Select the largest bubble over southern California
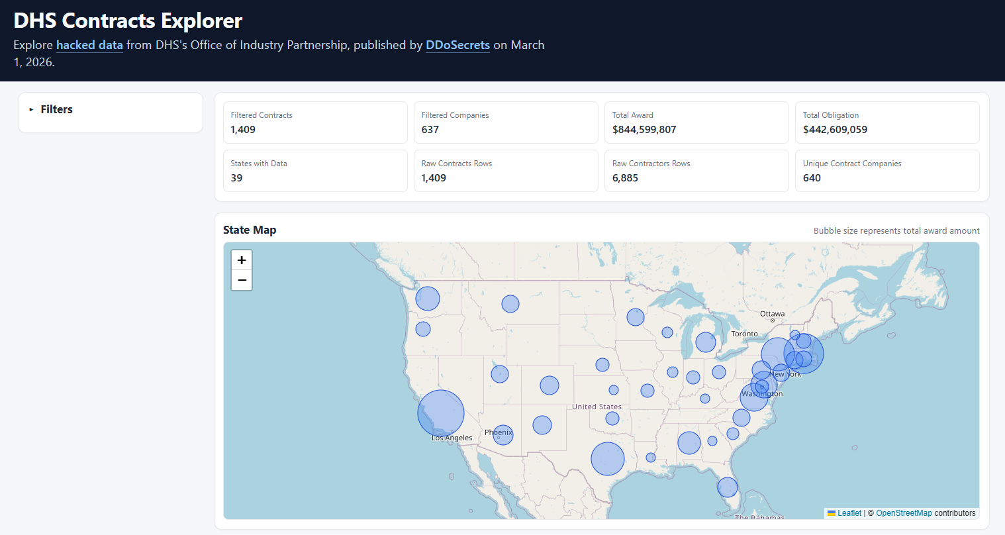This screenshot has height=535, width=1005. (440, 412)
